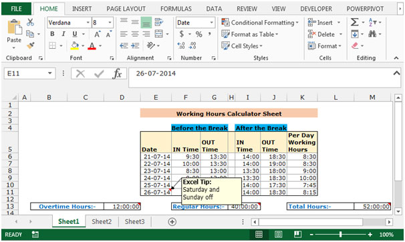Open the Verdana font name dropdown
The height and width of the screenshot is (242, 405).
click(x=88, y=23)
